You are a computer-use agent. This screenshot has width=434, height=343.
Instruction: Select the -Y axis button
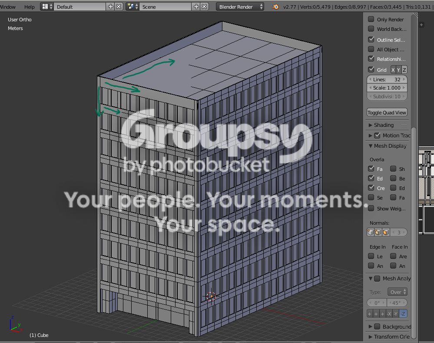[396, 314]
